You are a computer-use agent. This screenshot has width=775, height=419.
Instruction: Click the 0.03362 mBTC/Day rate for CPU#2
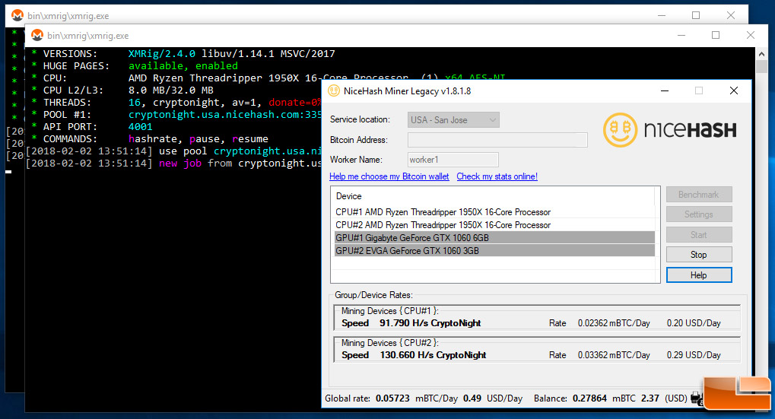tap(614, 355)
